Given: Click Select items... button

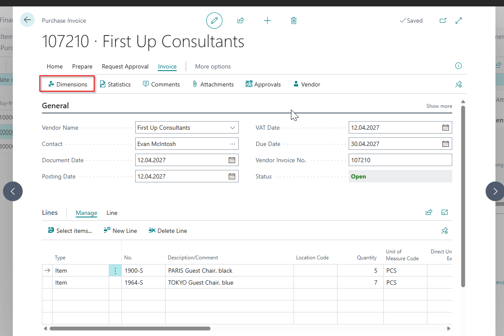Looking at the screenshot, I should tap(70, 231).
